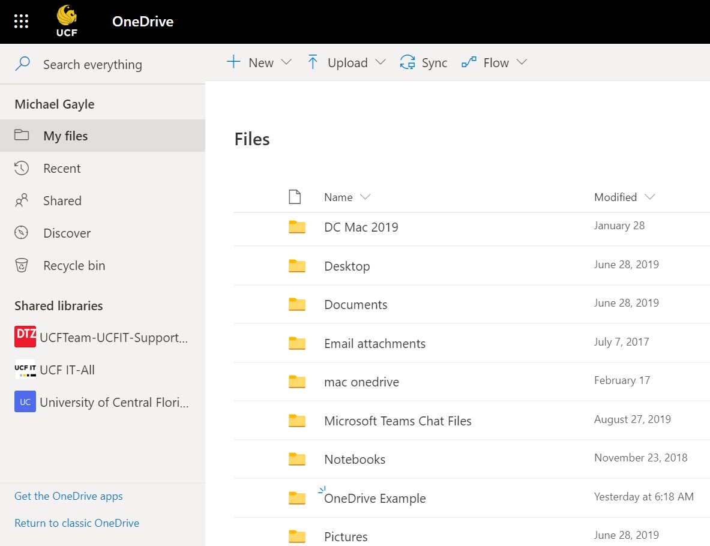Viewport: 710px width, 546px height.
Task: Click the Email attachments folder icon
Action: point(297,343)
